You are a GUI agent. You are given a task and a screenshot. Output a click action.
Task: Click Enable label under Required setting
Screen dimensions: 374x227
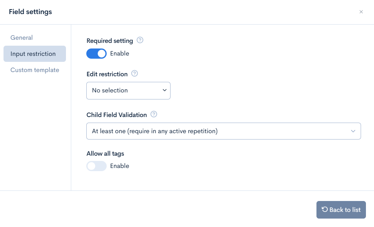120,53
